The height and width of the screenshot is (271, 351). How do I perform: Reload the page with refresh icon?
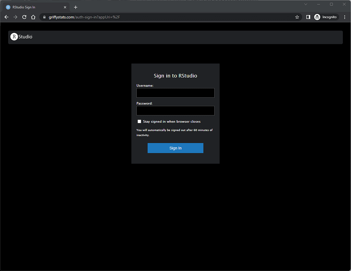[24, 17]
